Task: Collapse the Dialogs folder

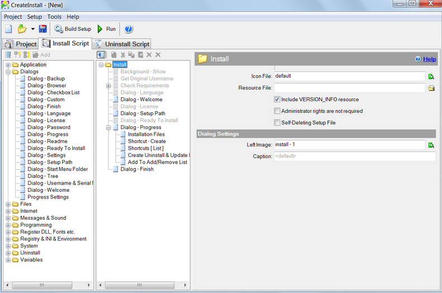Action: coord(8,72)
